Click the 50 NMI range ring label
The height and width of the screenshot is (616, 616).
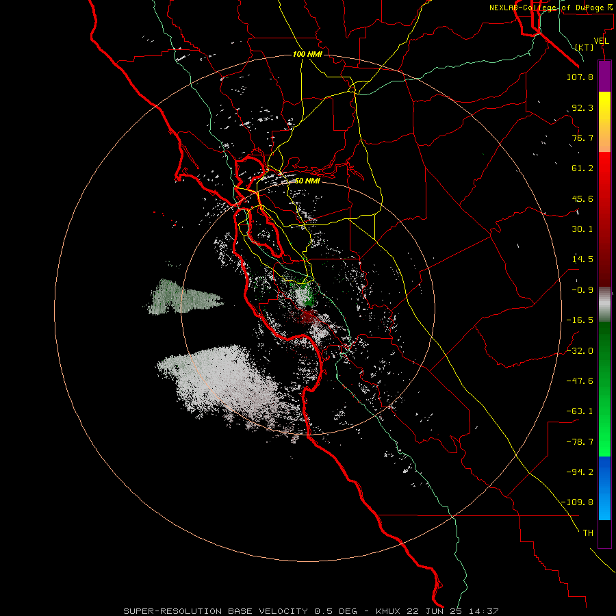point(307,181)
